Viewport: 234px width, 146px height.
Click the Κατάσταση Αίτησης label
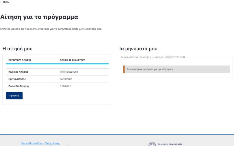pyautogui.click(x=20, y=60)
